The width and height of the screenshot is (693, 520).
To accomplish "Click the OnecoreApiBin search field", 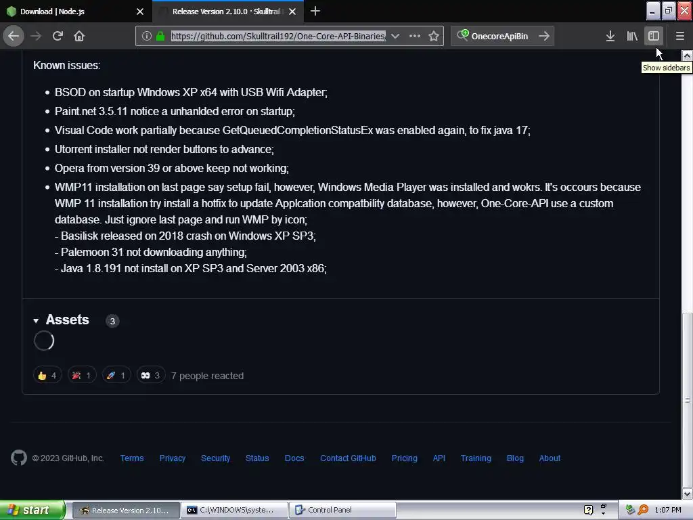I will 499,36.
